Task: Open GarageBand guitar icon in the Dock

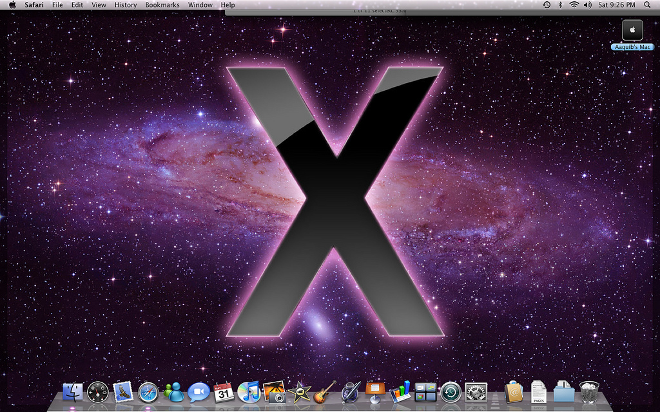Action: click(325, 392)
